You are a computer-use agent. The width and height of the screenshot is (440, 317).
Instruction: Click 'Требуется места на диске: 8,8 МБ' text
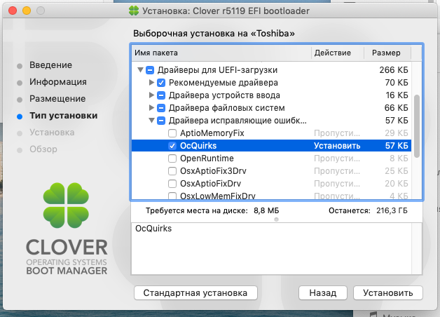(x=212, y=210)
